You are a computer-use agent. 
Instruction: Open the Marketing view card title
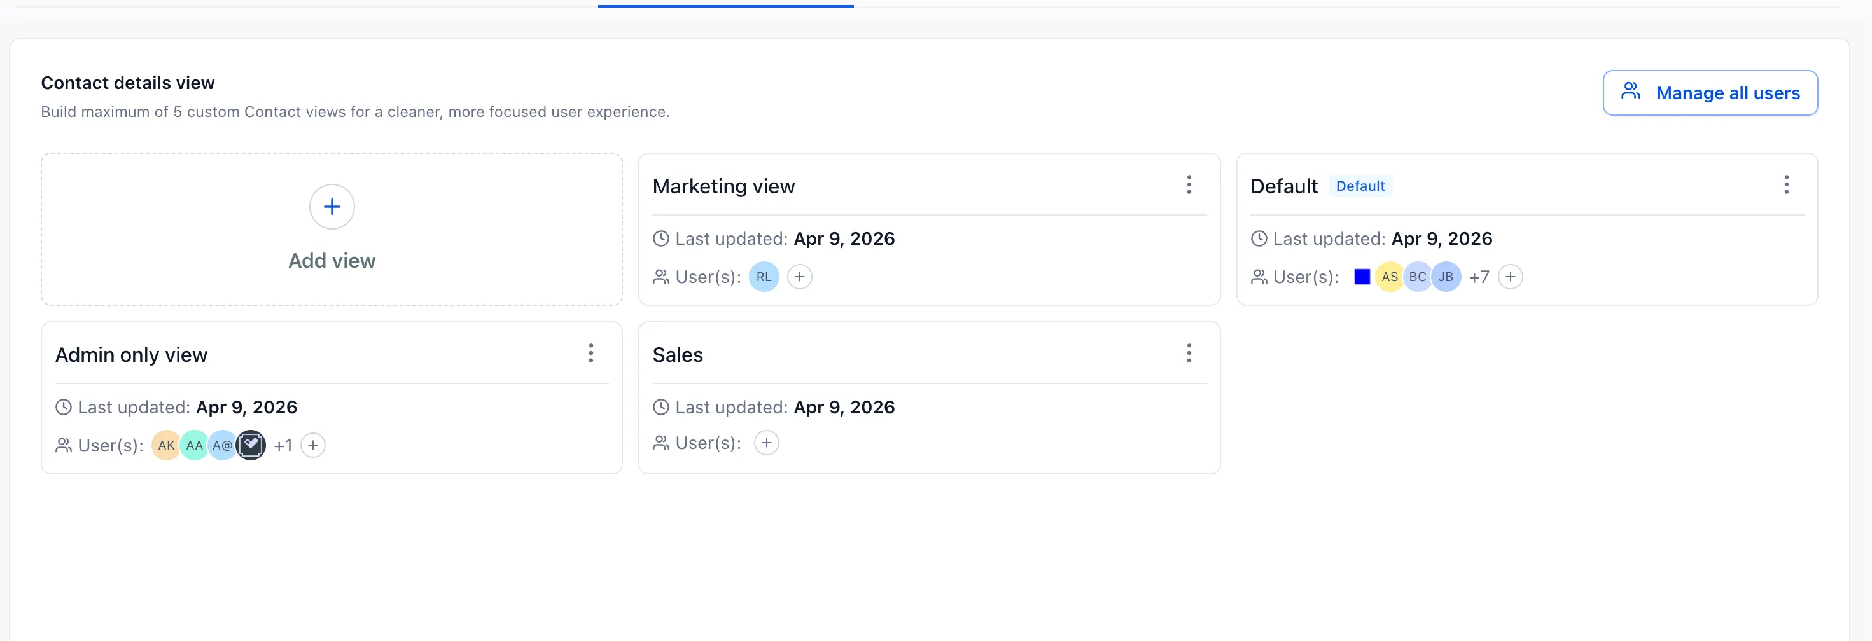(x=723, y=186)
